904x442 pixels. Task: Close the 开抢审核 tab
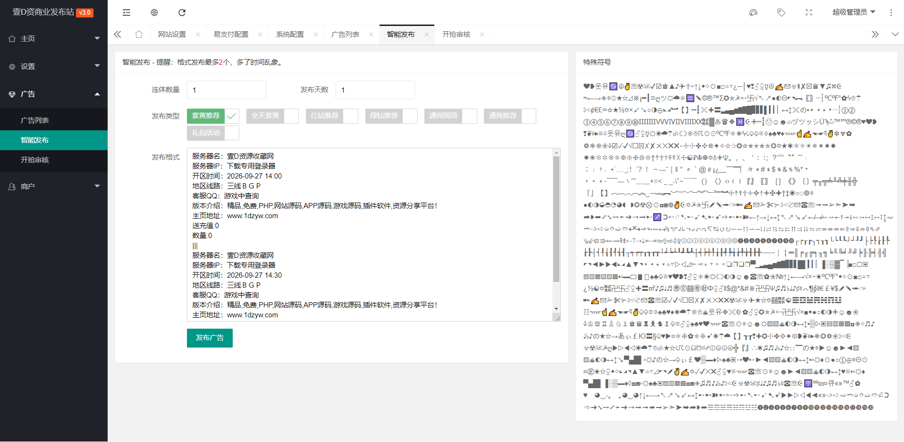(482, 34)
